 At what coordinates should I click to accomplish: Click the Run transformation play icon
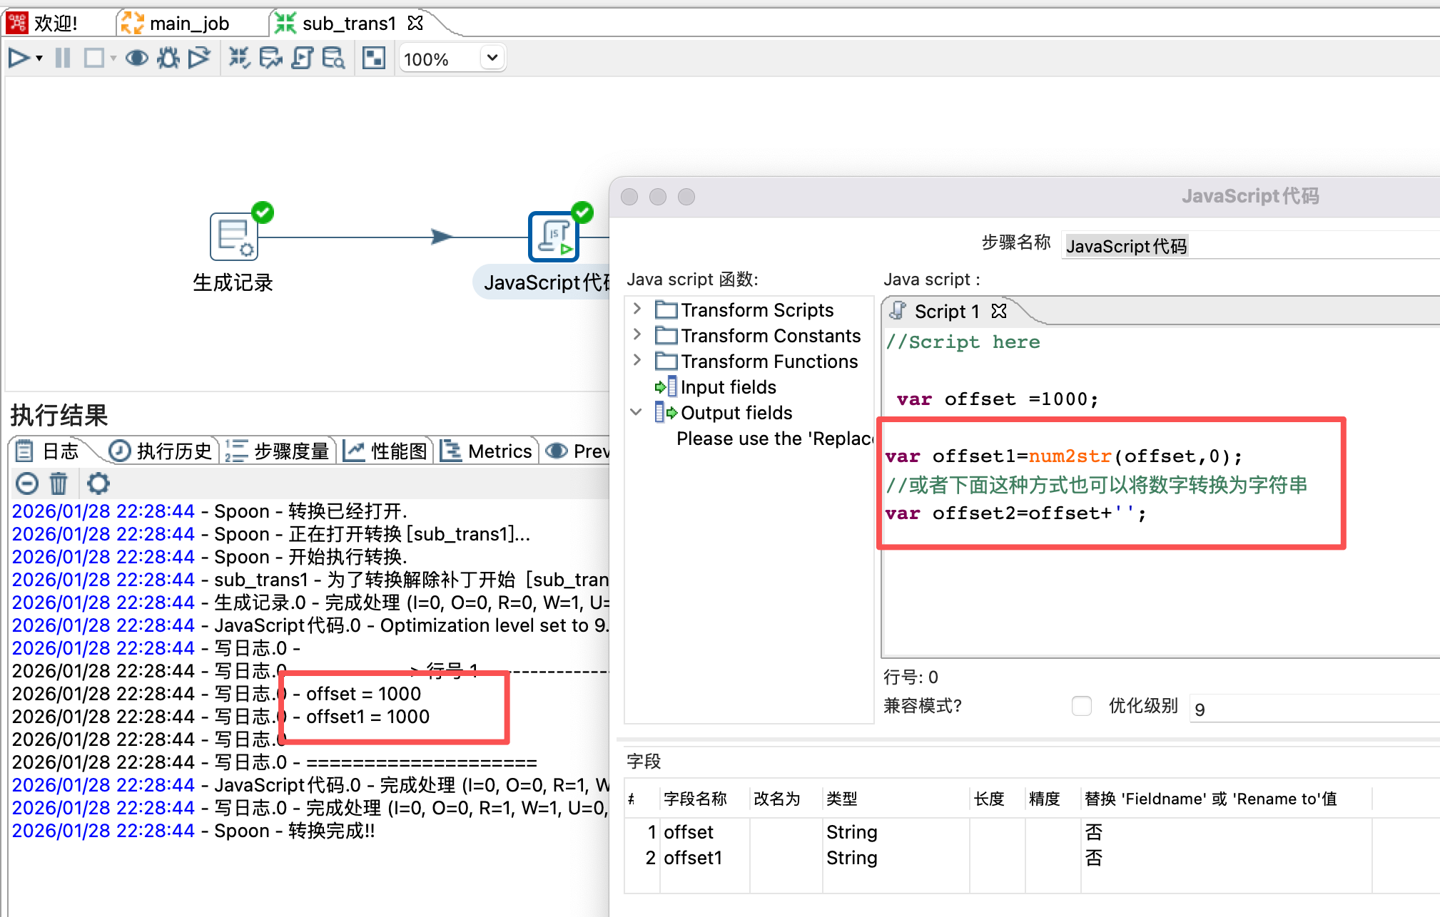18,58
